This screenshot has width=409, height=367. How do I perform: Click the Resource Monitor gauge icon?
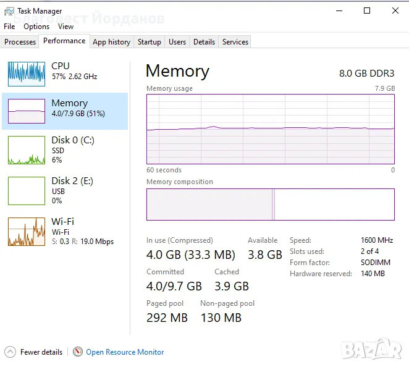pos(78,352)
